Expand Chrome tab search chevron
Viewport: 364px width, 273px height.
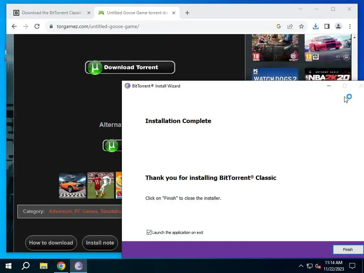pyautogui.click(x=300, y=9)
